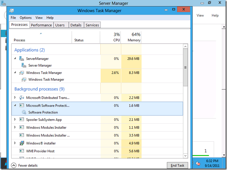The height and width of the screenshot is (170, 227).
Task: Open Server Manager's Help menu
Action: tap(215, 15)
